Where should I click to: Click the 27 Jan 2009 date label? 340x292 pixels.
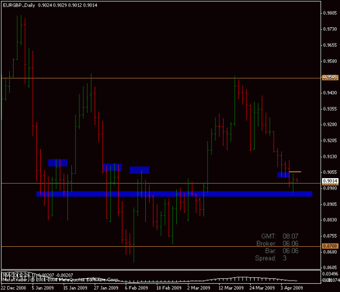[x=106, y=288]
